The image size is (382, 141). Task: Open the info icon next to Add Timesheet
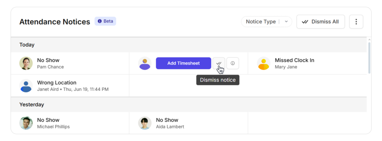(233, 63)
